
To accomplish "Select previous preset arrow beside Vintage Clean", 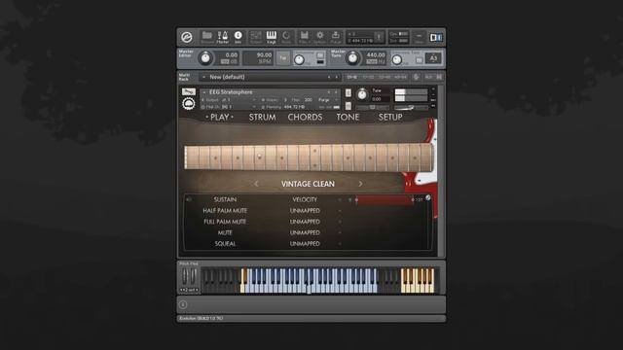I will click(256, 184).
